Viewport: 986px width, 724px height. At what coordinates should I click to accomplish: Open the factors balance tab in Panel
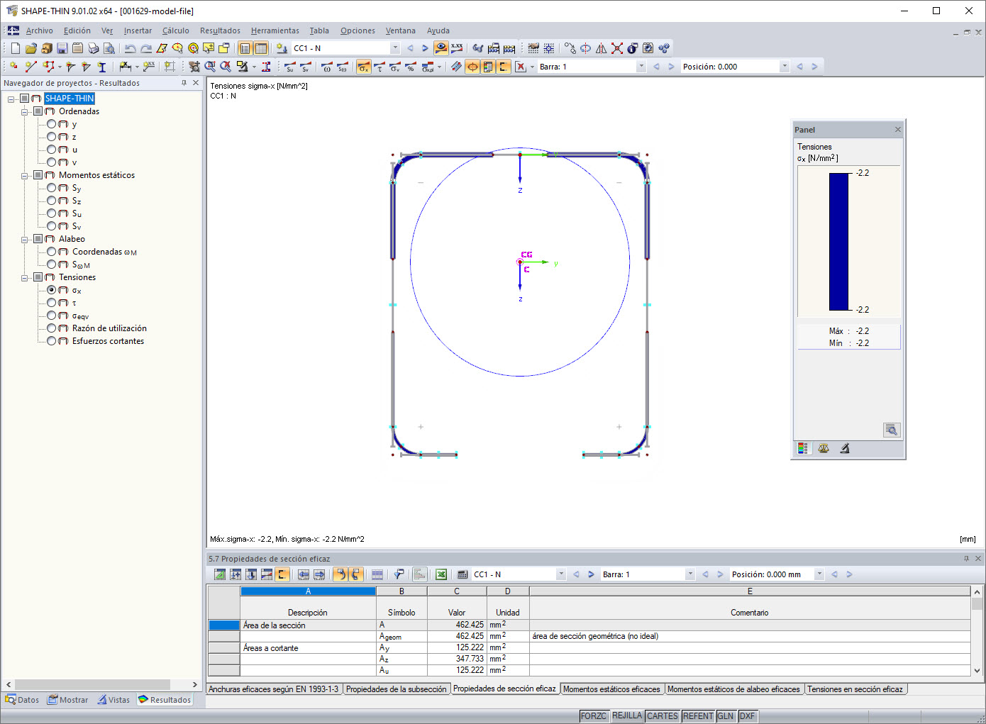[x=824, y=448]
